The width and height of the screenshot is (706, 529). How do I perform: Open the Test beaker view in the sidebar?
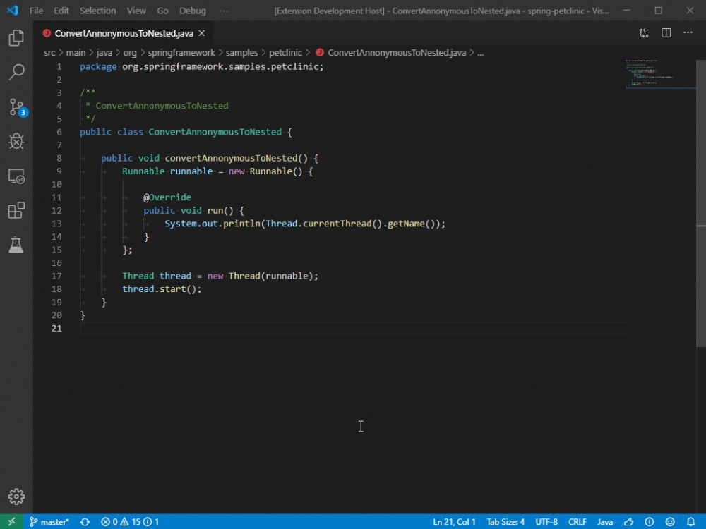tap(16, 245)
